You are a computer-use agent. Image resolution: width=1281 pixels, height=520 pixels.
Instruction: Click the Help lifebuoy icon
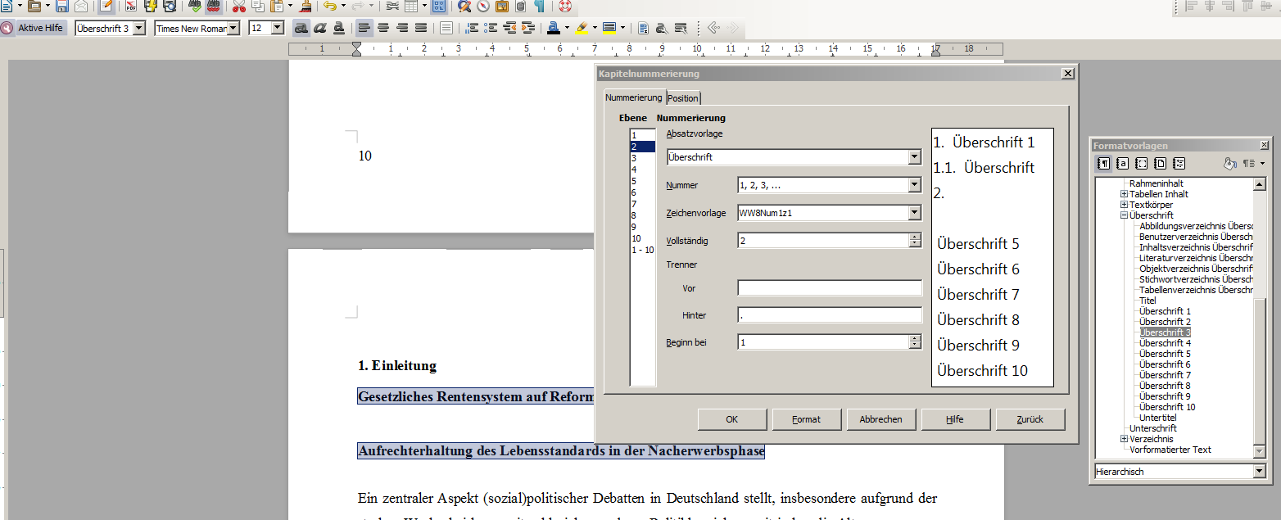tap(565, 6)
